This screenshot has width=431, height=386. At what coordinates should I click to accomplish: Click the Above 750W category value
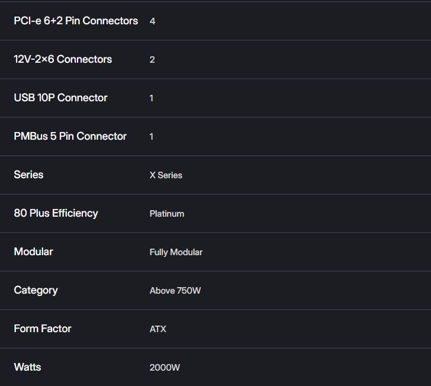175,291
